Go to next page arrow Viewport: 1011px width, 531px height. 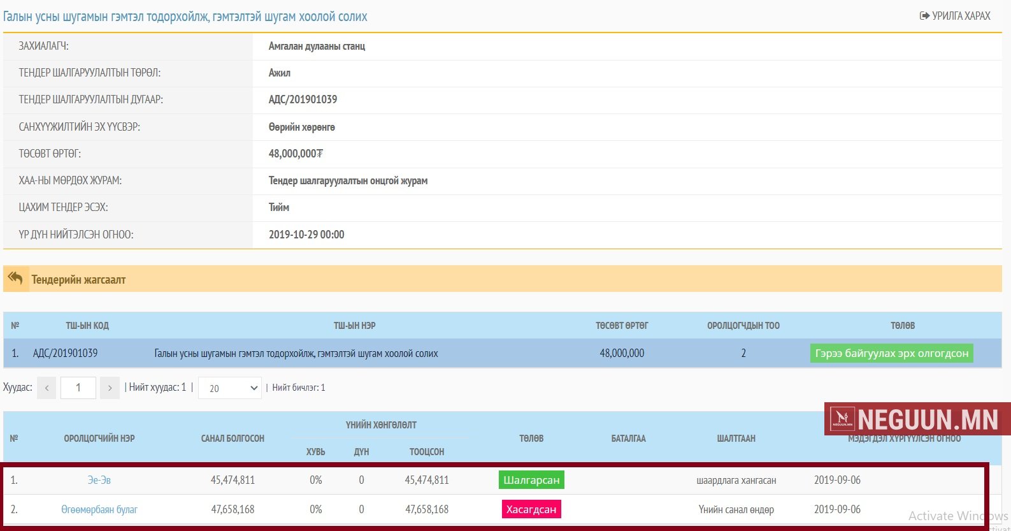point(110,388)
